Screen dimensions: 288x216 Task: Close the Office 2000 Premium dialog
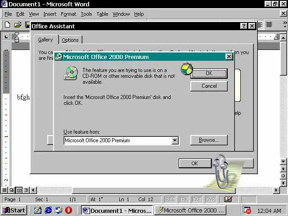tap(229, 57)
